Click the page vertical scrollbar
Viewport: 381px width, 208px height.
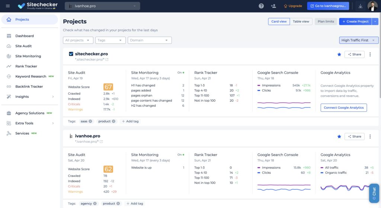(x=380, y=55)
